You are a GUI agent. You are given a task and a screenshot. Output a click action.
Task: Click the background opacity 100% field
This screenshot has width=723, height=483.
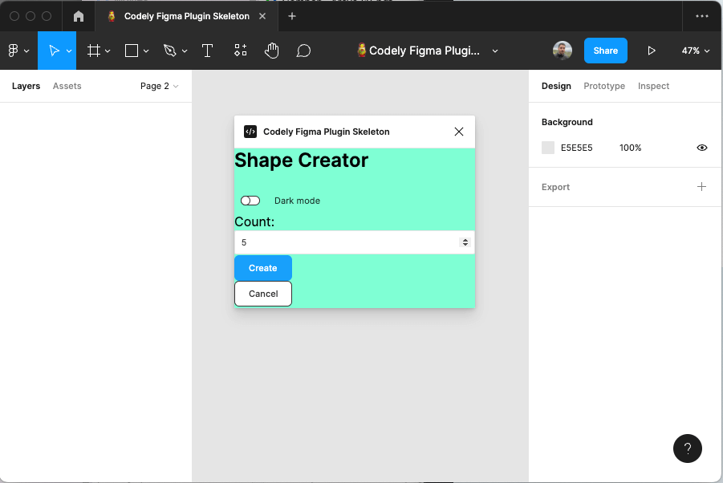[x=631, y=148]
